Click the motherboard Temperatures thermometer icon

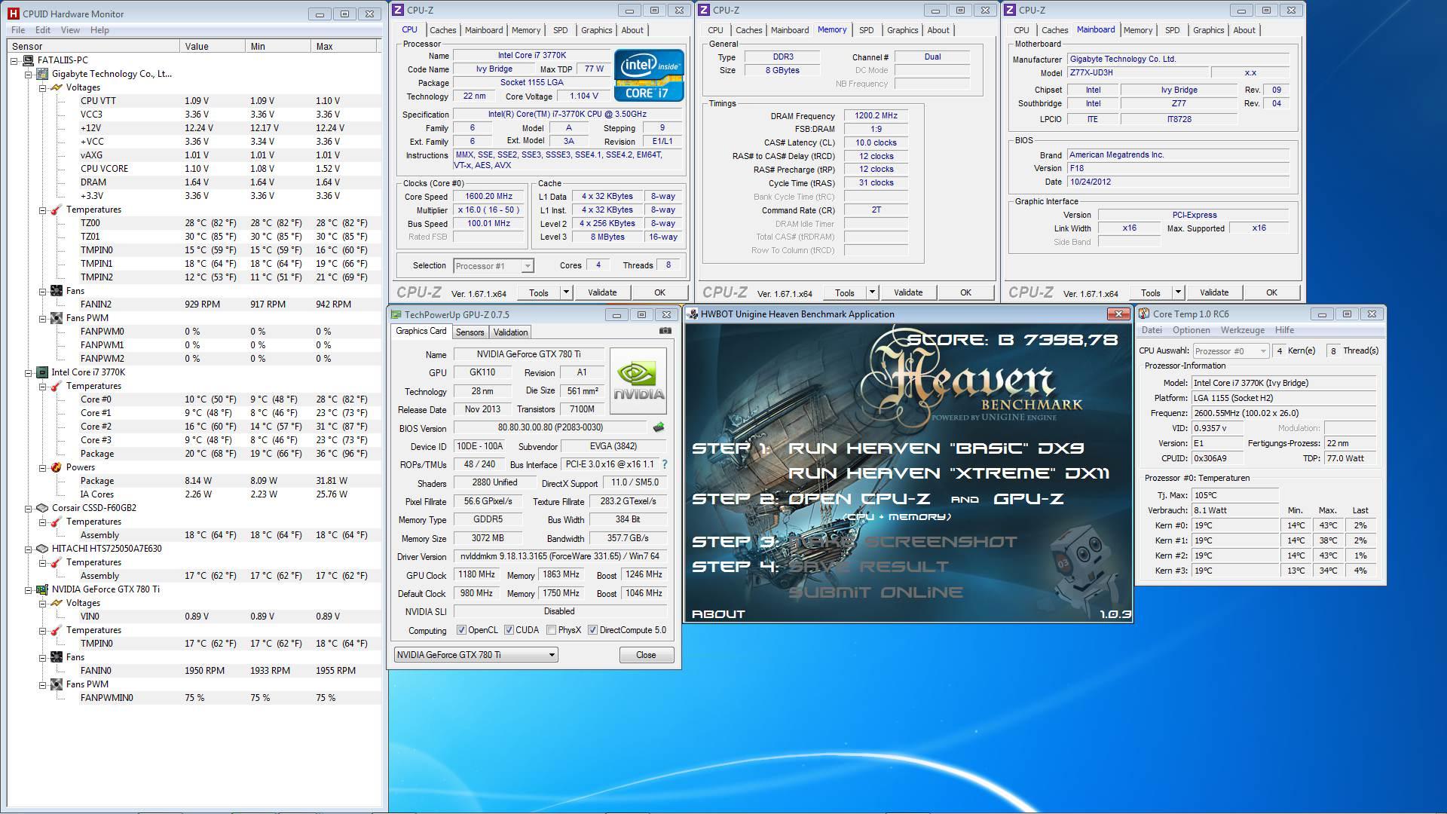57,210
